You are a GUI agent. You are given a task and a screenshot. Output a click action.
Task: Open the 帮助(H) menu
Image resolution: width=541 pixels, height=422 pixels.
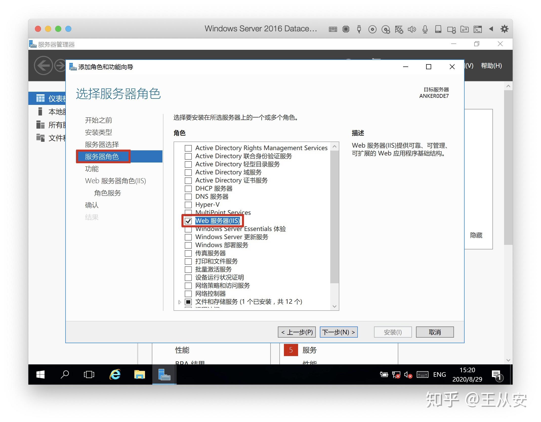(491, 66)
